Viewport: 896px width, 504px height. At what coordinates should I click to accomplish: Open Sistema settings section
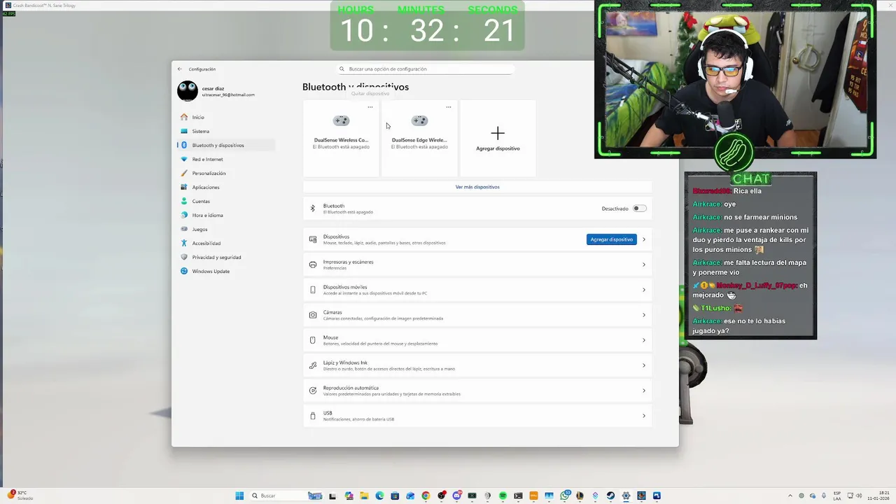coord(225,131)
